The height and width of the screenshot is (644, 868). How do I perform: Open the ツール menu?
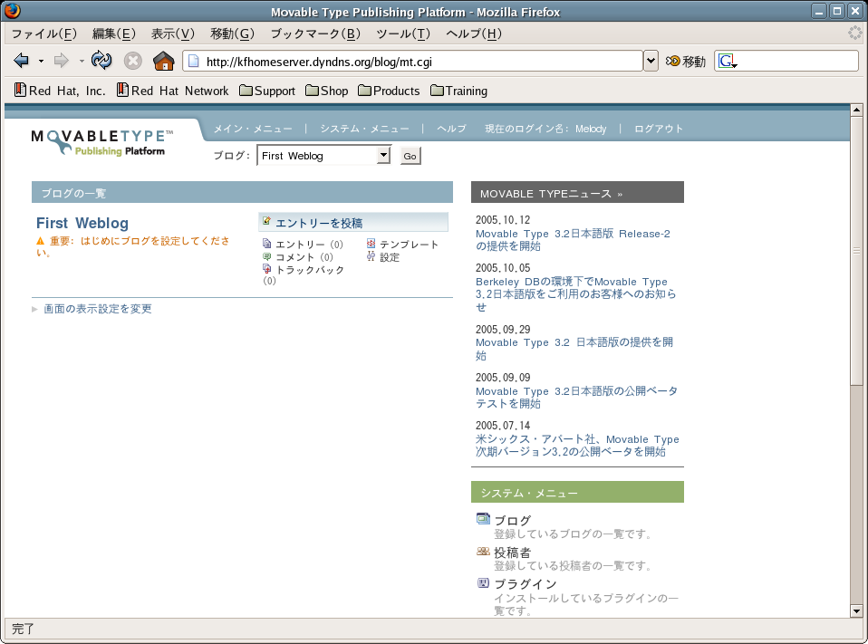[x=403, y=34]
